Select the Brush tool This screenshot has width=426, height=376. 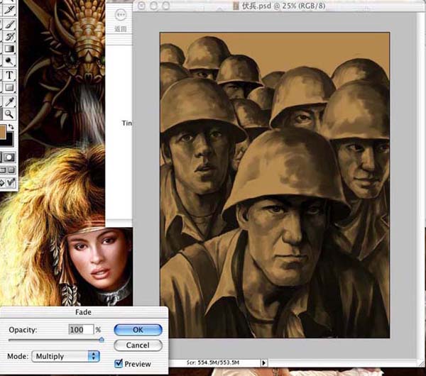[x=9, y=24]
